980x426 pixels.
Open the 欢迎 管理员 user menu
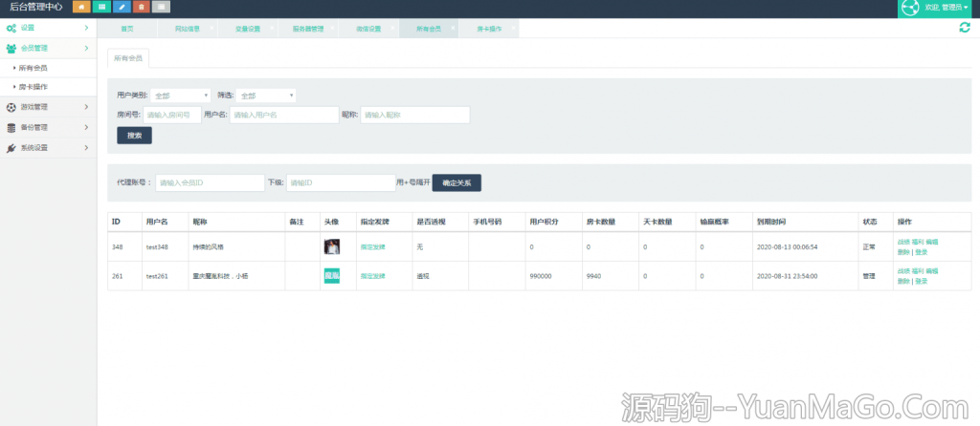click(x=947, y=8)
